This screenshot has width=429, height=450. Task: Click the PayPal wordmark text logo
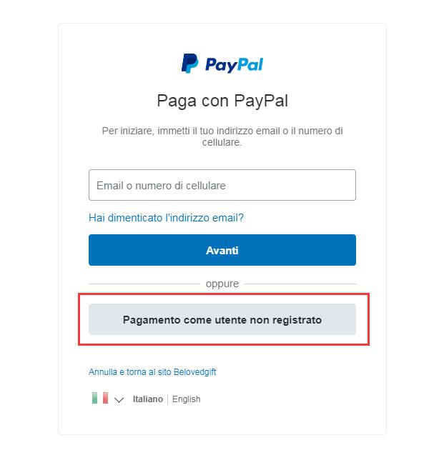235,64
